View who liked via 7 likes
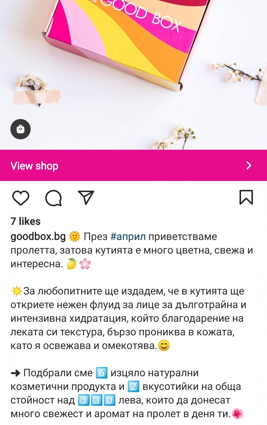Viewport: 267px width, 425px height. (25, 221)
